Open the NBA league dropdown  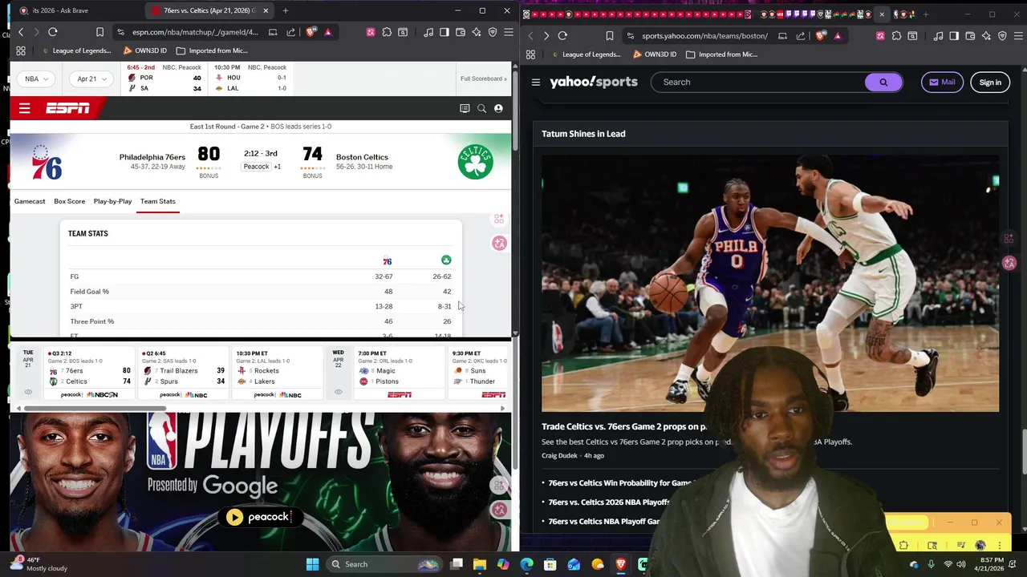(37, 79)
